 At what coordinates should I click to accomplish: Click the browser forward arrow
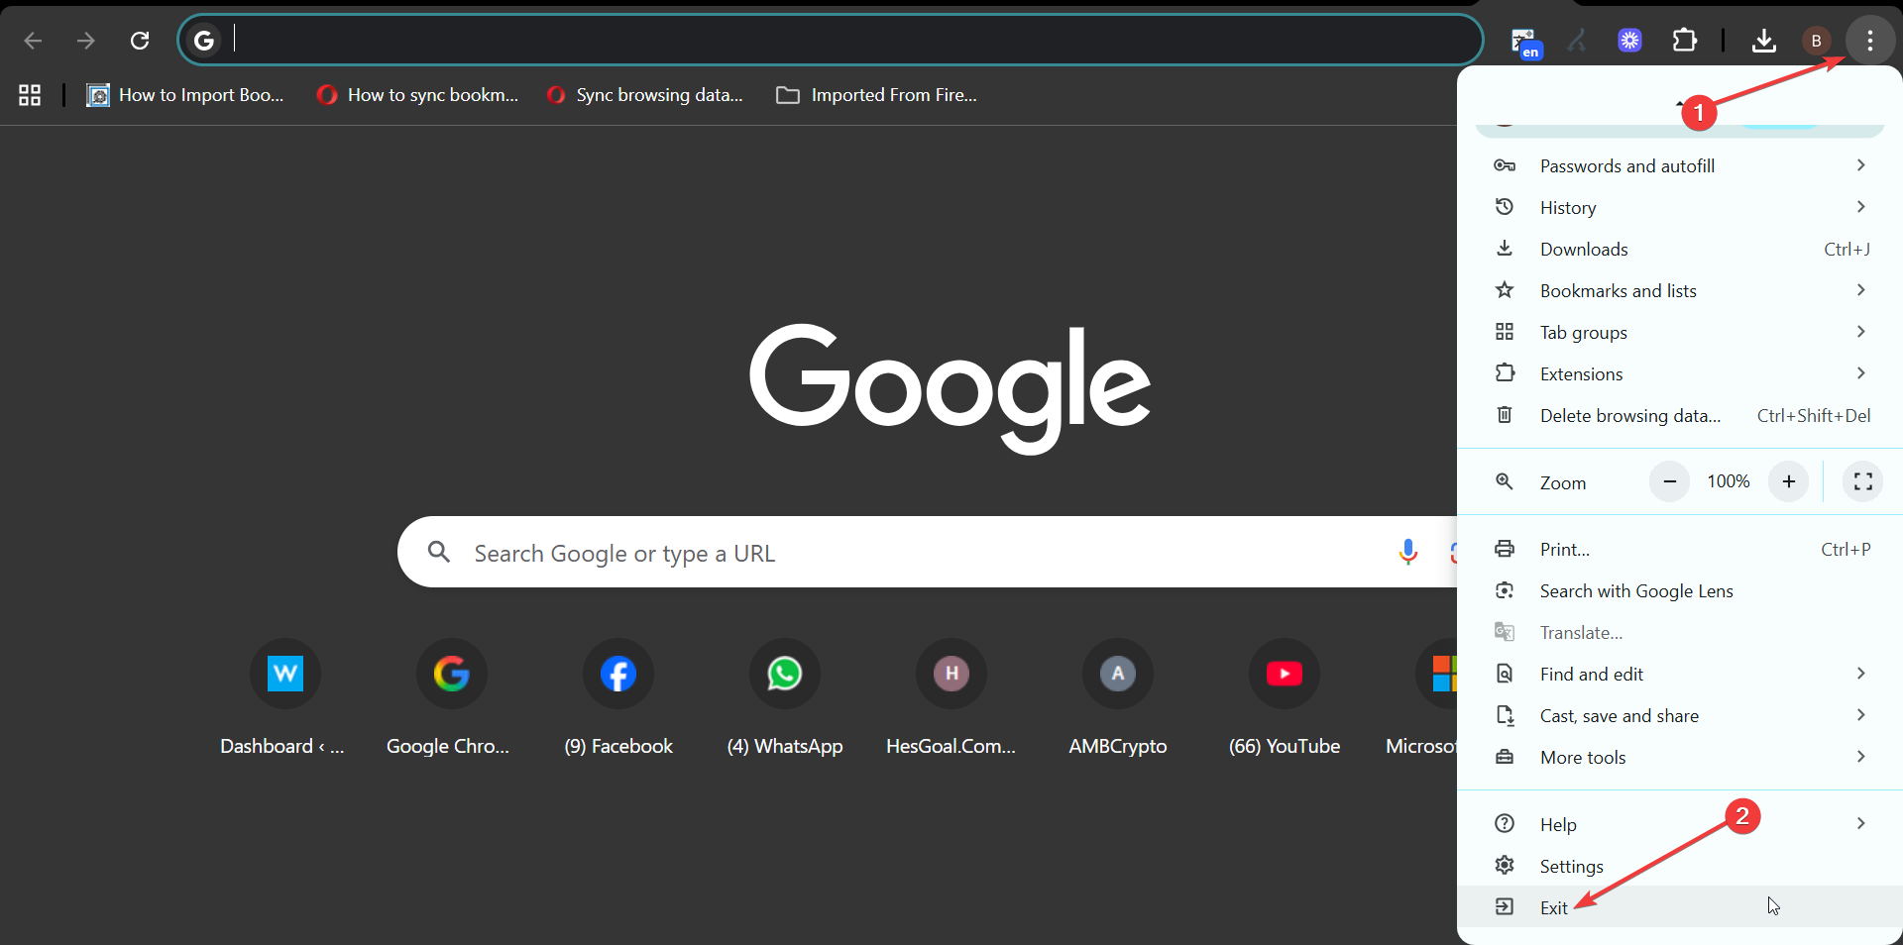tap(86, 41)
